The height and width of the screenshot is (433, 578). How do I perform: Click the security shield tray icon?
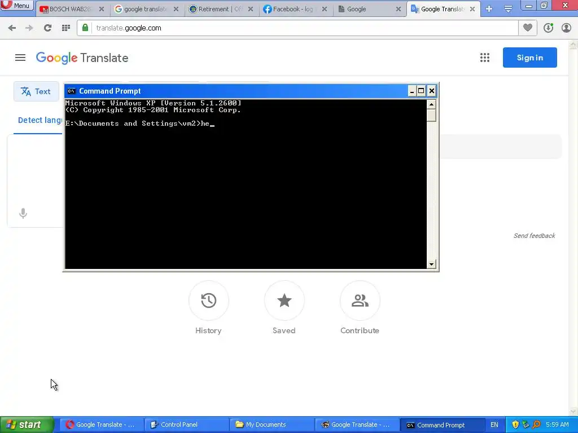tap(515, 425)
